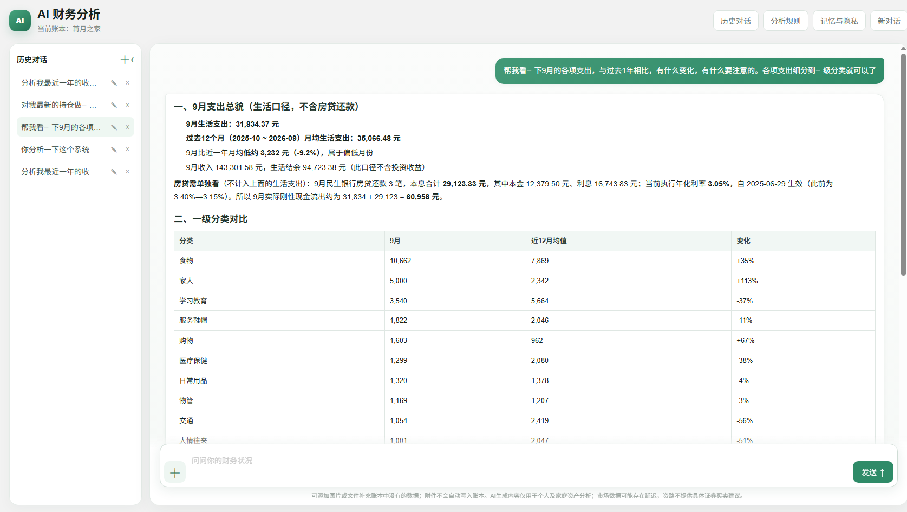This screenshot has height=512, width=907.
Task: Rename the 你分析一下这个系统… conversation
Action: (x=114, y=150)
